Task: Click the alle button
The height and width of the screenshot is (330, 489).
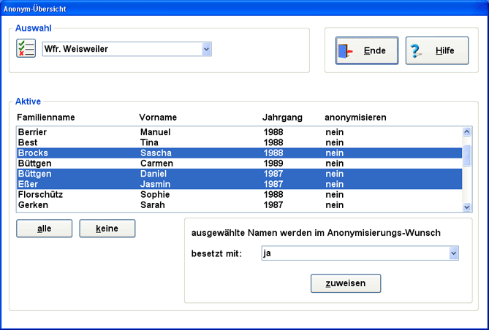Action: [45, 229]
